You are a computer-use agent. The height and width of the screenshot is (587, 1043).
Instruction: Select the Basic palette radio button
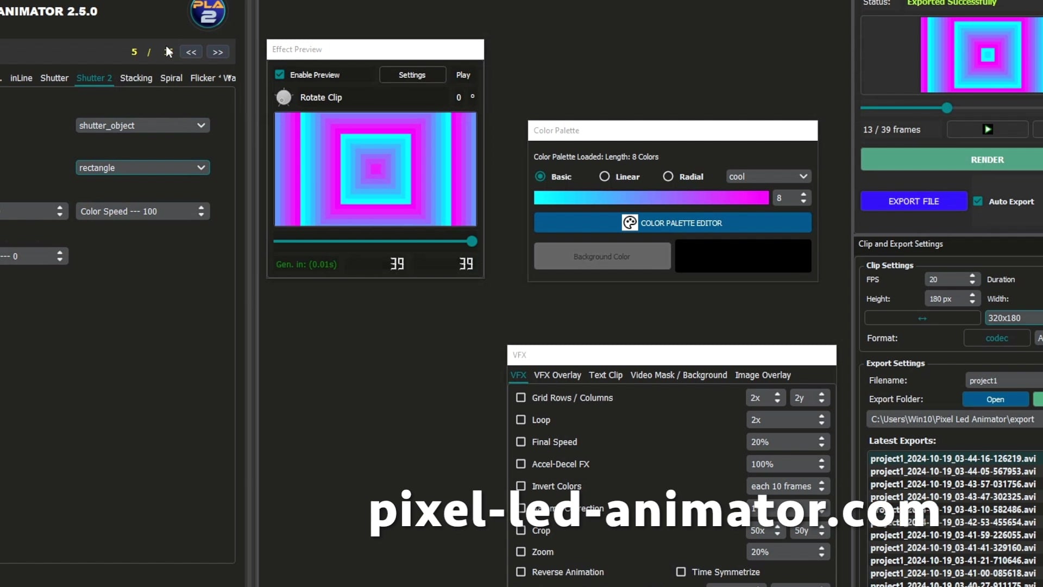[x=540, y=176]
